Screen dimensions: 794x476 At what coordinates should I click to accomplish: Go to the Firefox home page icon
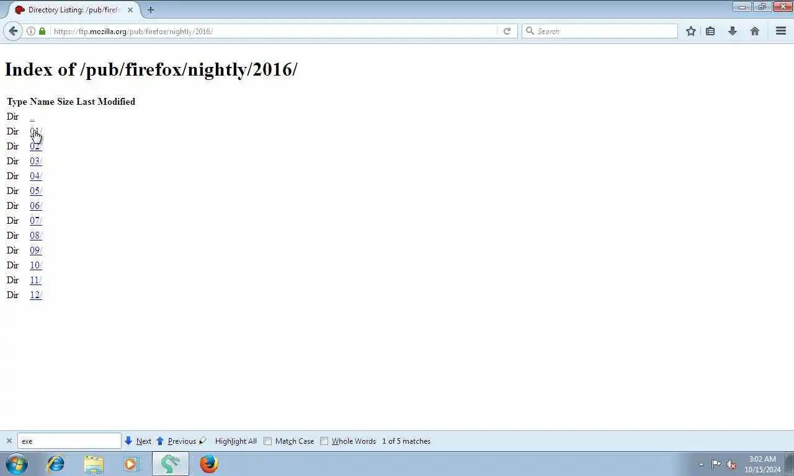pos(754,31)
